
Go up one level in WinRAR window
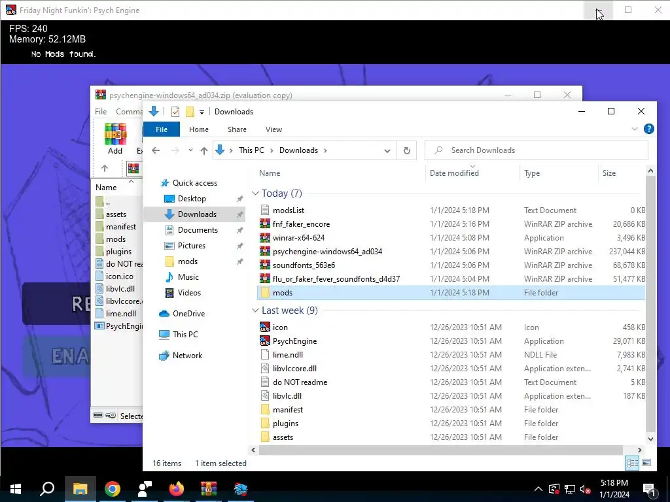(105, 168)
